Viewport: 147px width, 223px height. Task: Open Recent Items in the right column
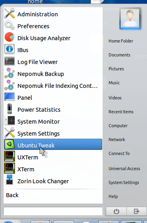(121, 112)
